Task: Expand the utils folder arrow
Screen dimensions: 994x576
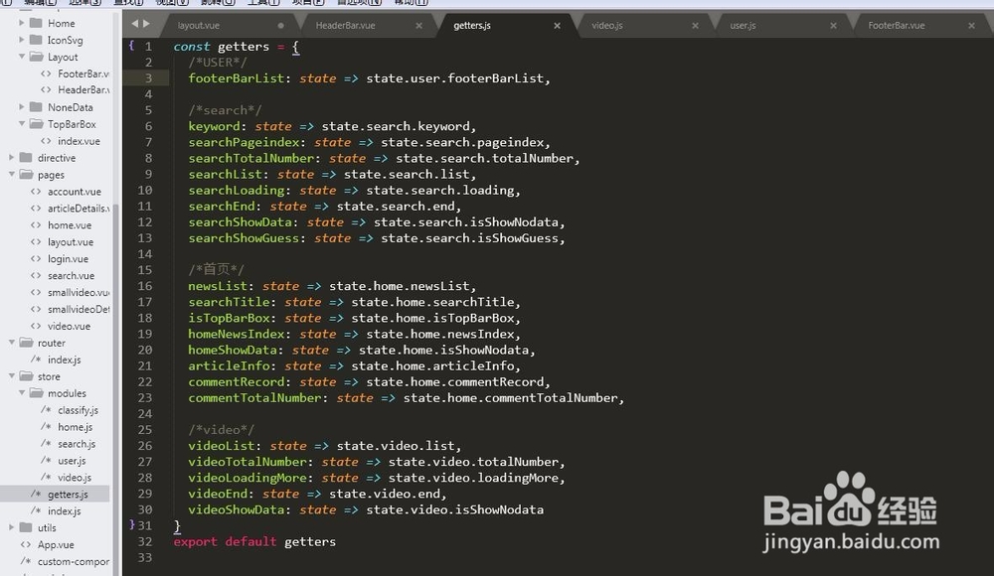Action: [x=11, y=527]
